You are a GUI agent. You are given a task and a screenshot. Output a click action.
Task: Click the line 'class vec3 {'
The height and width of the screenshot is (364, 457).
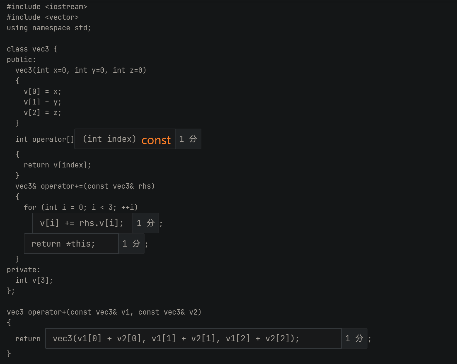coord(32,49)
